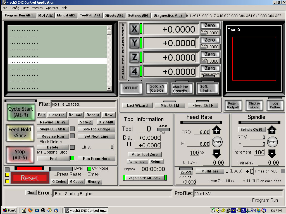Click Goto Z's (Ctrl-0) button
Image resolution: width=286 pixels, height=214 pixels.
point(157,88)
